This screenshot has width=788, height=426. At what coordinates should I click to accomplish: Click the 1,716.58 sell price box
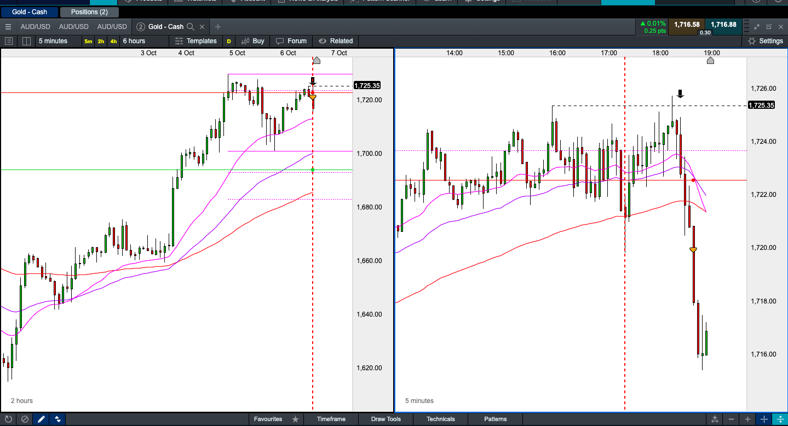[x=687, y=25]
